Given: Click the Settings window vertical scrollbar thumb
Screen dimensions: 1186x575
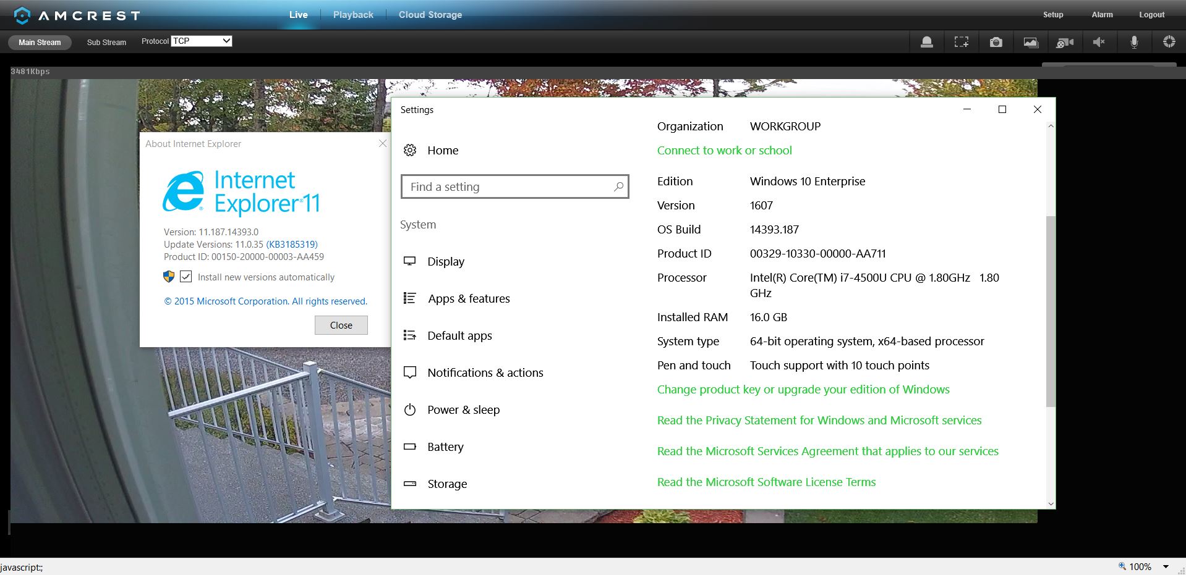Looking at the screenshot, I should point(1051,311).
